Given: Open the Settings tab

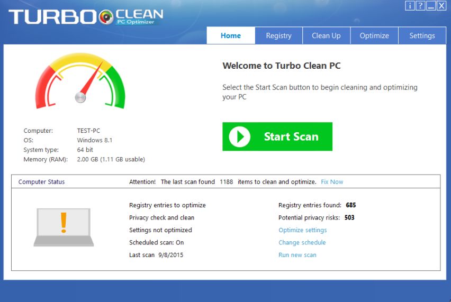Looking at the screenshot, I should coord(422,35).
